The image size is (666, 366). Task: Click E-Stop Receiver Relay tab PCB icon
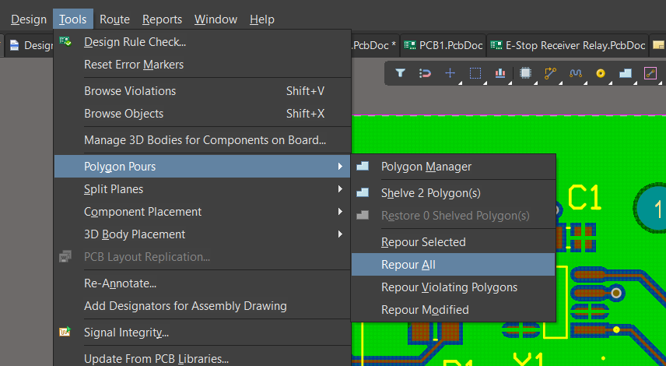pos(496,45)
